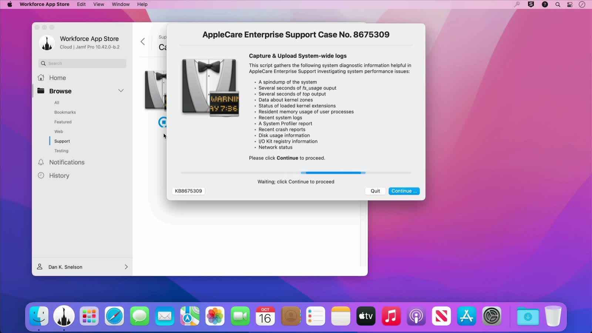Open Control Center in menu bar

(x=570, y=4)
